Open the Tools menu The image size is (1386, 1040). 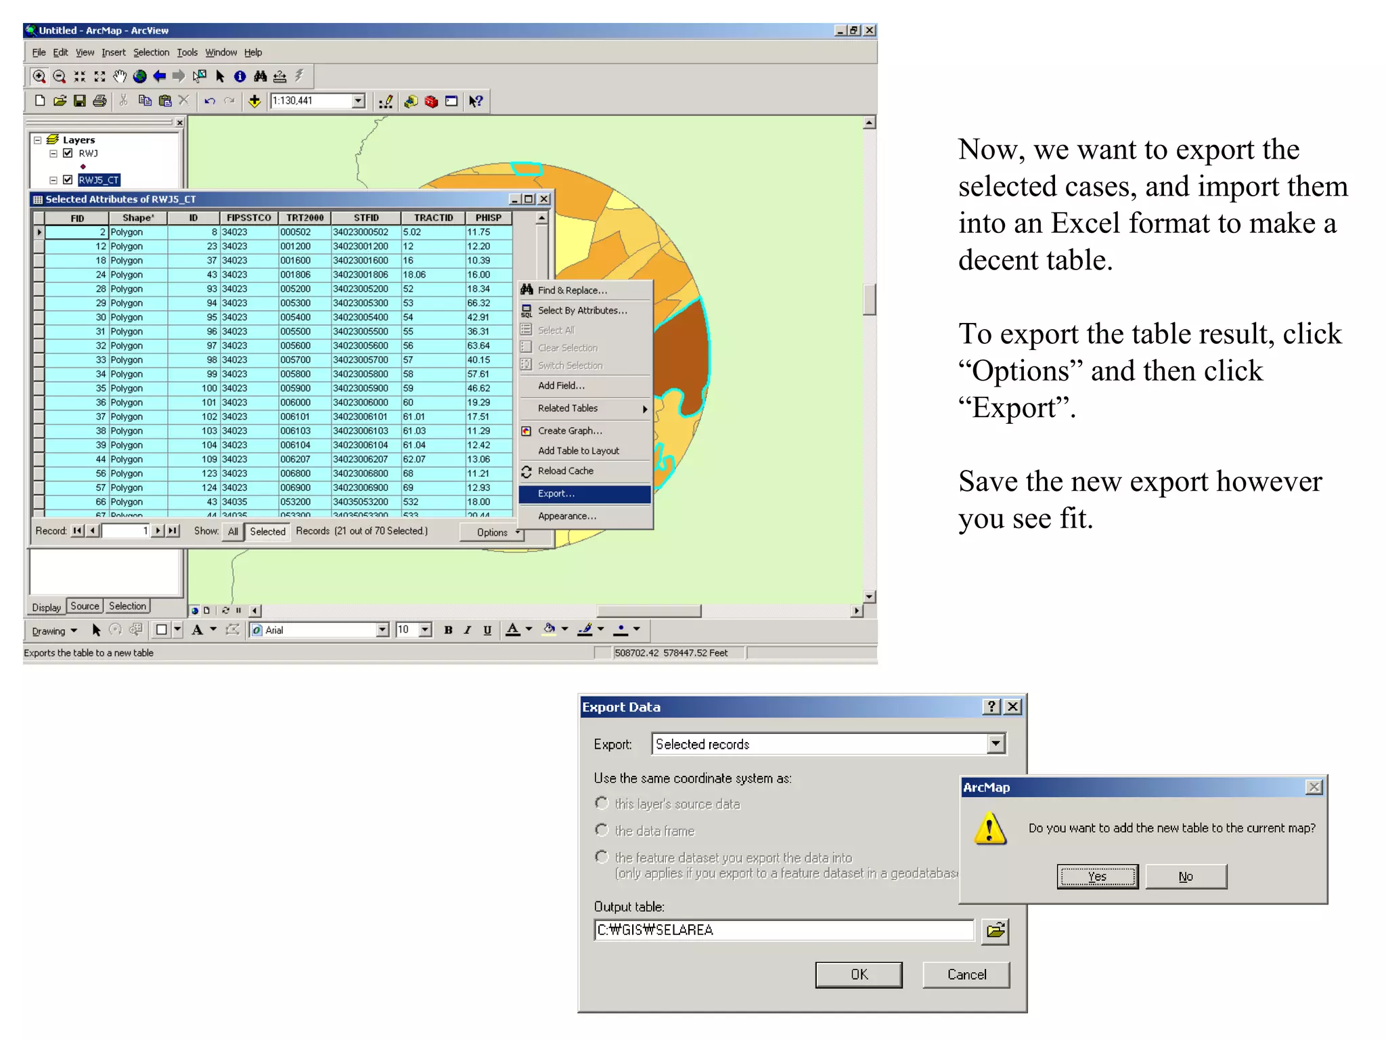[x=187, y=52]
